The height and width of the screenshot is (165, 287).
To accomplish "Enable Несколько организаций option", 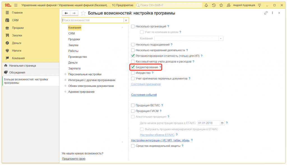I will [133, 26].
